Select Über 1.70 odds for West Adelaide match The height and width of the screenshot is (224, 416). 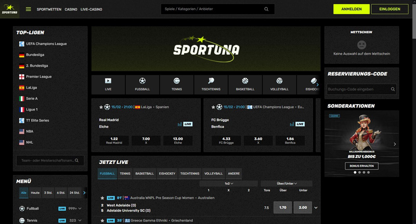click(x=283, y=207)
